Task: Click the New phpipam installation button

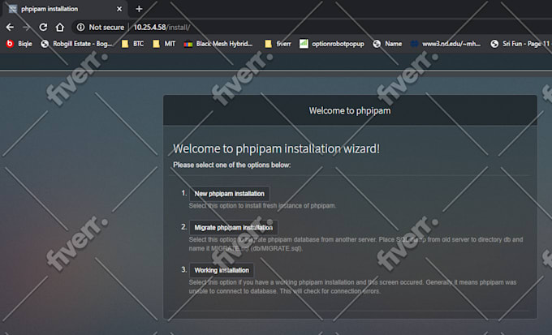Action: tap(228, 194)
